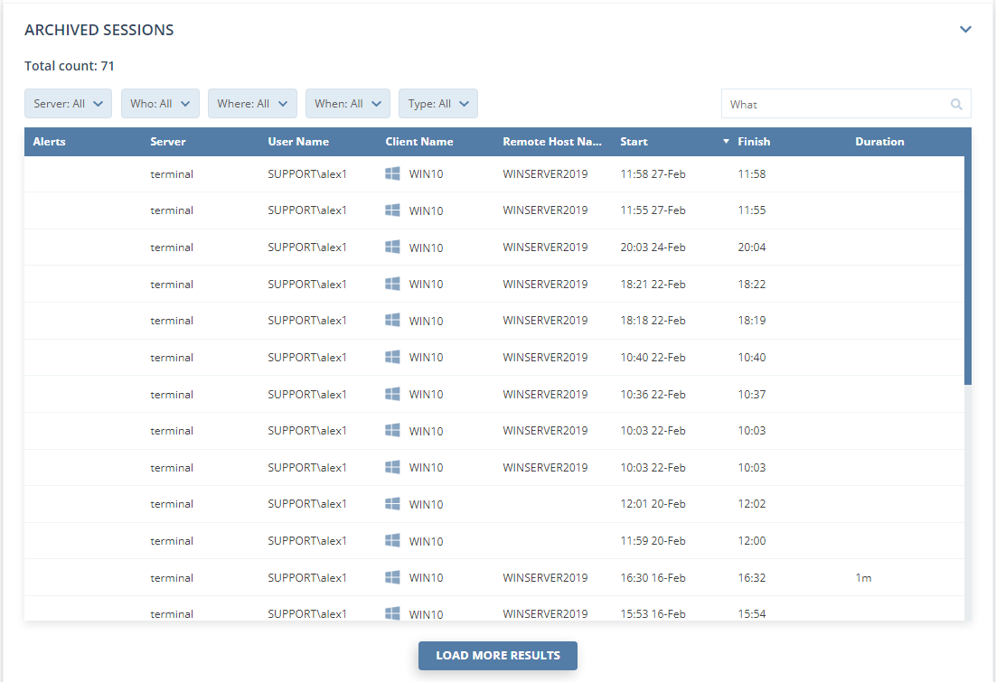The width and height of the screenshot is (996, 682).
Task: Click the sort arrow beside Start column
Action: click(x=726, y=142)
